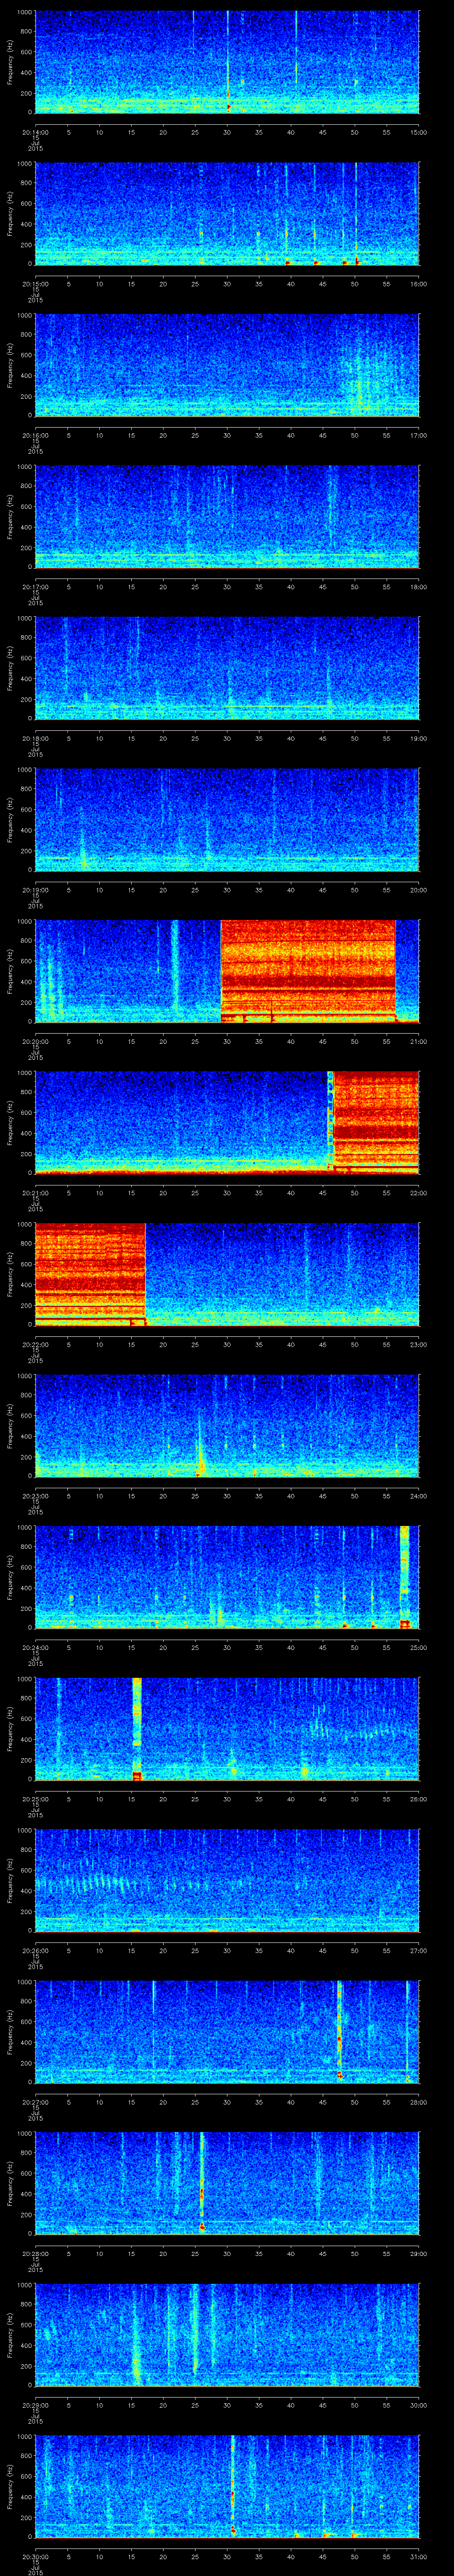Screen dimensions: 454x2576
Task: Click the 20:18:00 start time label
Action: 35,738
